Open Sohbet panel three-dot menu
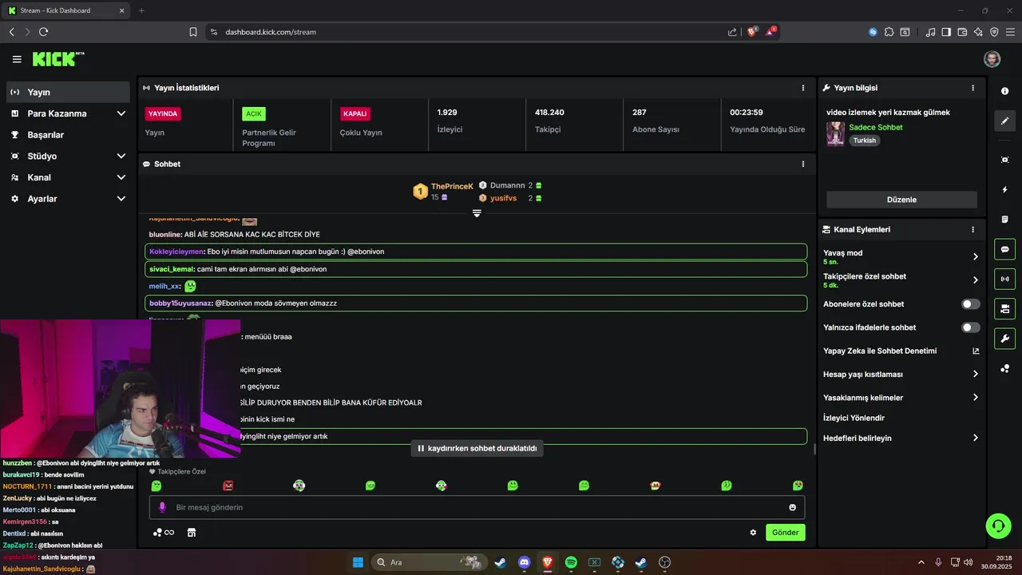1022x575 pixels. 803,164
